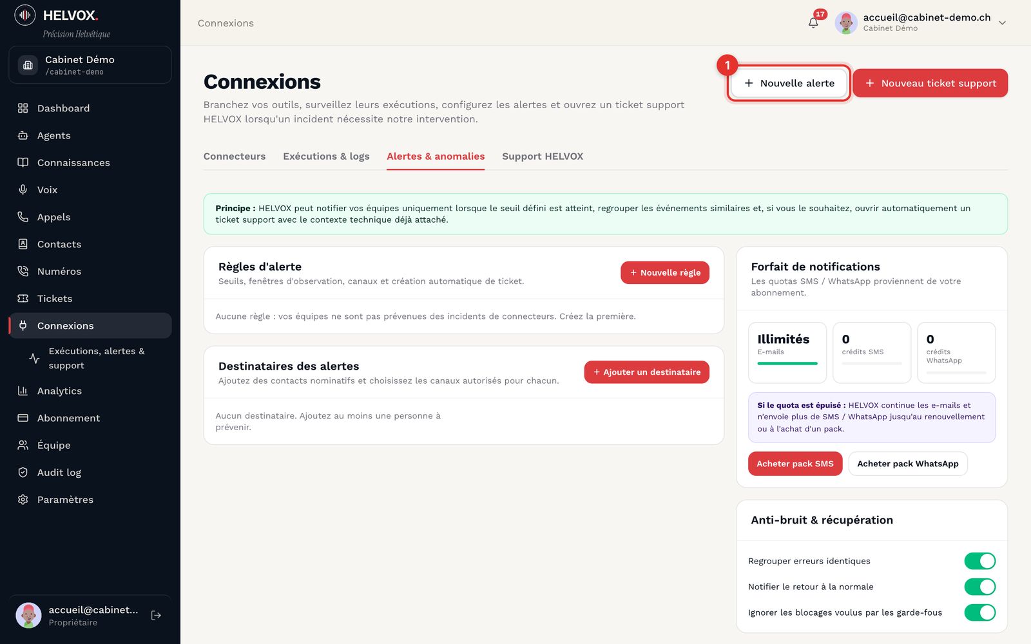The image size is (1031, 644).
Task: Disable Notifier le retour à la normale
Action: point(979,587)
